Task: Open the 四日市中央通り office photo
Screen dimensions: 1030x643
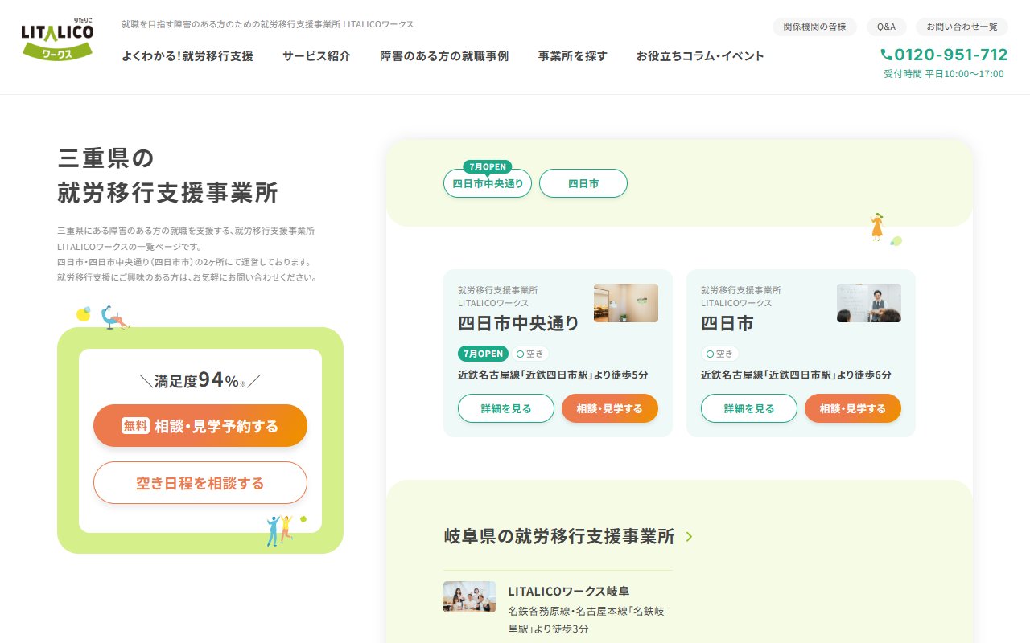Action: (x=626, y=303)
